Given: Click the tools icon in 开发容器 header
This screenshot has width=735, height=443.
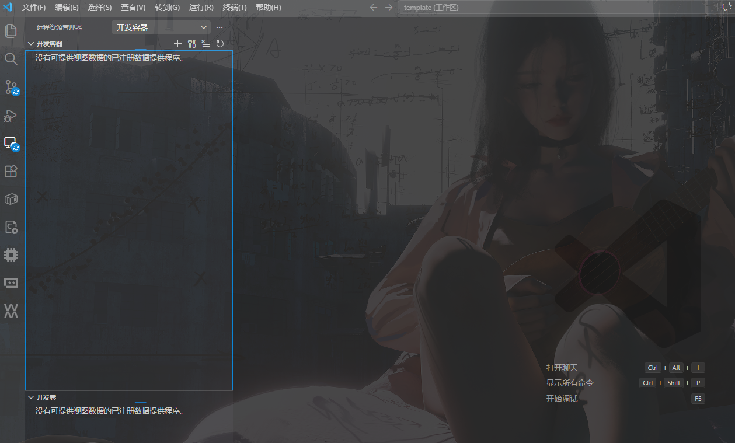Looking at the screenshot, I should [x=191, y=44].
